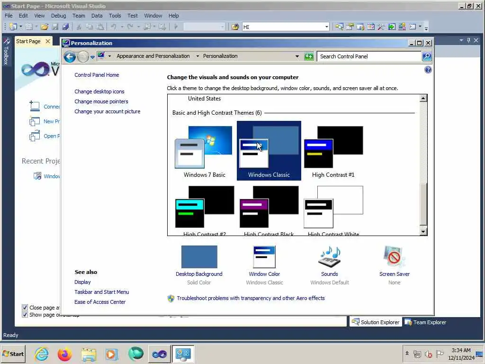Click the Windows Start button

click(x=13, y=354)
